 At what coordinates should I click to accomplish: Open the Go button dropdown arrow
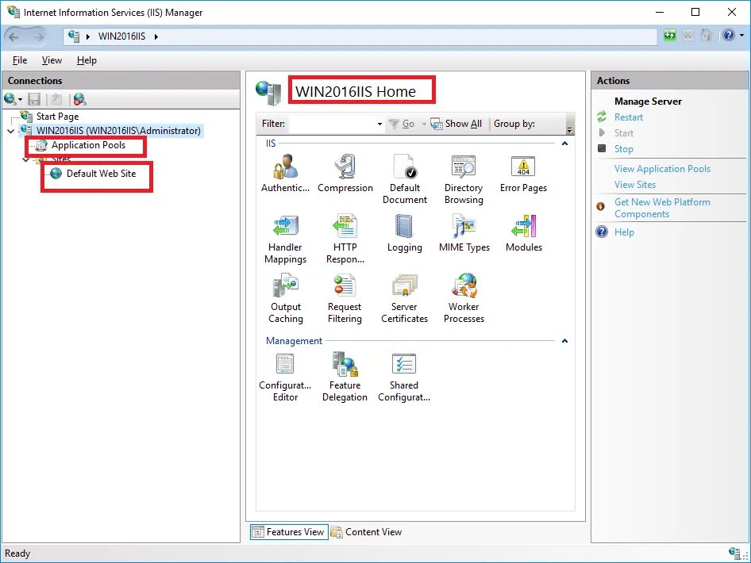click(424, 124)
